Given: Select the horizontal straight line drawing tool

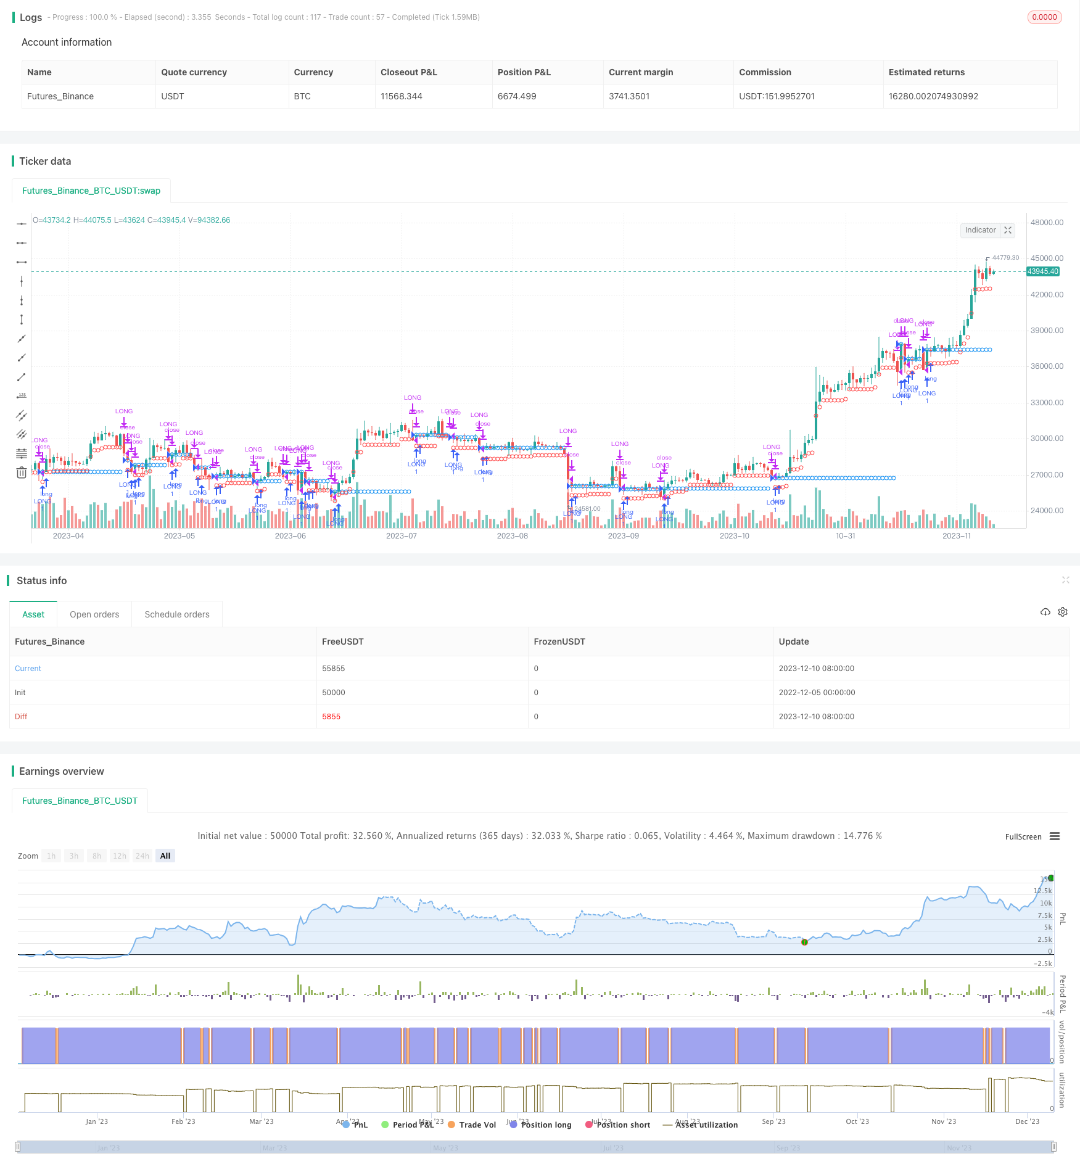Looking at the screenshot, I should click(22, 223).
